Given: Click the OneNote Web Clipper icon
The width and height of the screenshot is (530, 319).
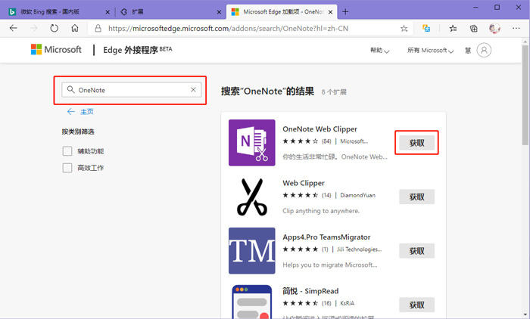Looking at the screenshot, I should click(x=251, y=143).
